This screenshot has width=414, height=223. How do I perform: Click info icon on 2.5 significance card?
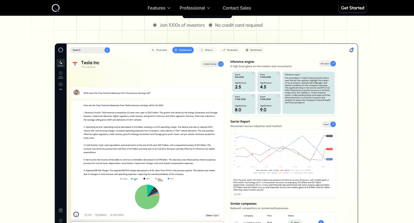point(253,73)
